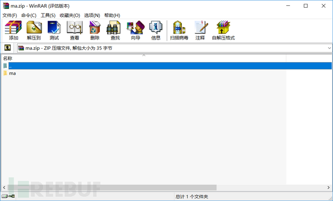Click horizontal scrollbar right arrow
The width and height of the screenshot is (333, 201).
click(x=329, y=188)
